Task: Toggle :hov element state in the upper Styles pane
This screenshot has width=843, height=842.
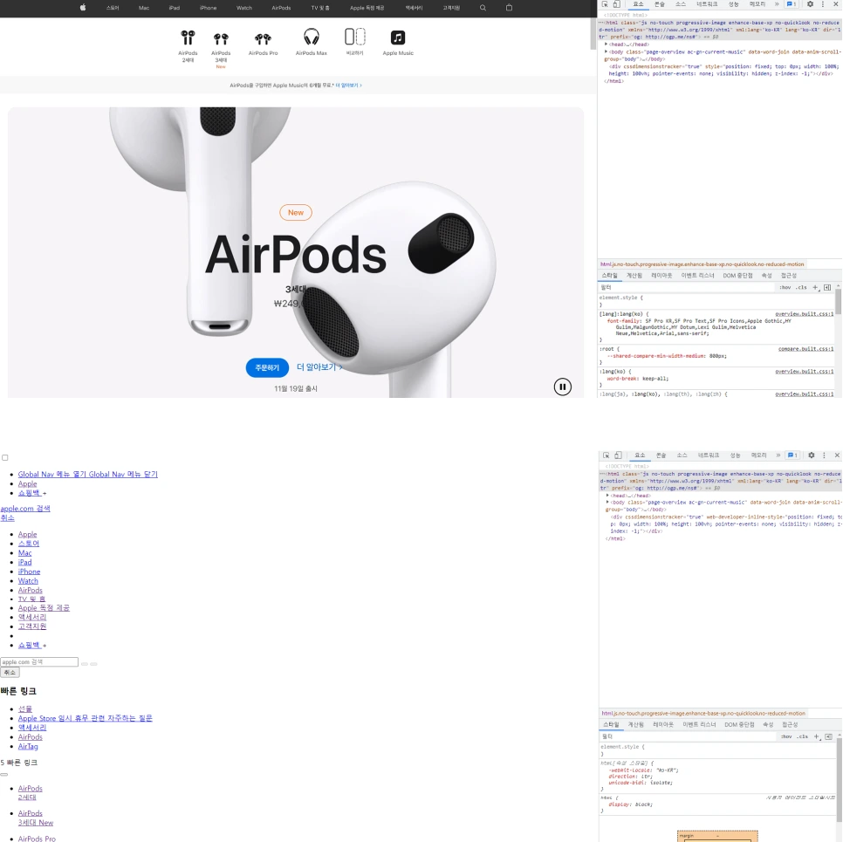Action: pyautogui.click(x=785, y=288)
